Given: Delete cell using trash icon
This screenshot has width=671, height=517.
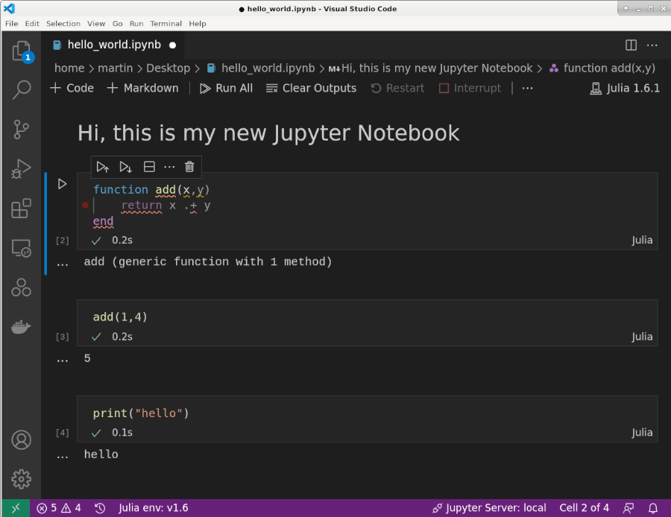Looking at the screenshot, I should [189, 167].
